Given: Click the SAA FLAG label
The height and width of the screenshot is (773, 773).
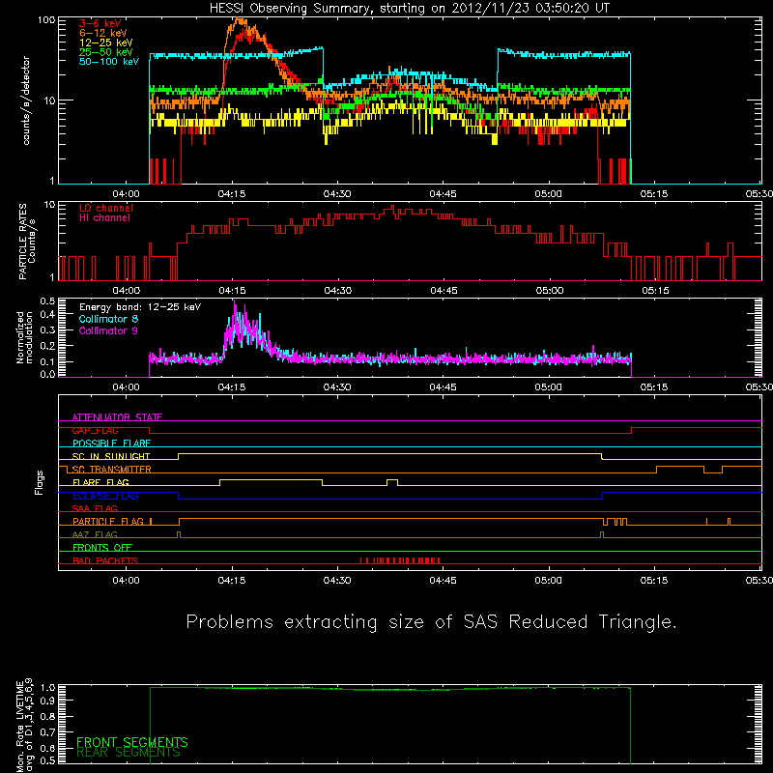Looking at the screenshot, I should pos(95,508).
